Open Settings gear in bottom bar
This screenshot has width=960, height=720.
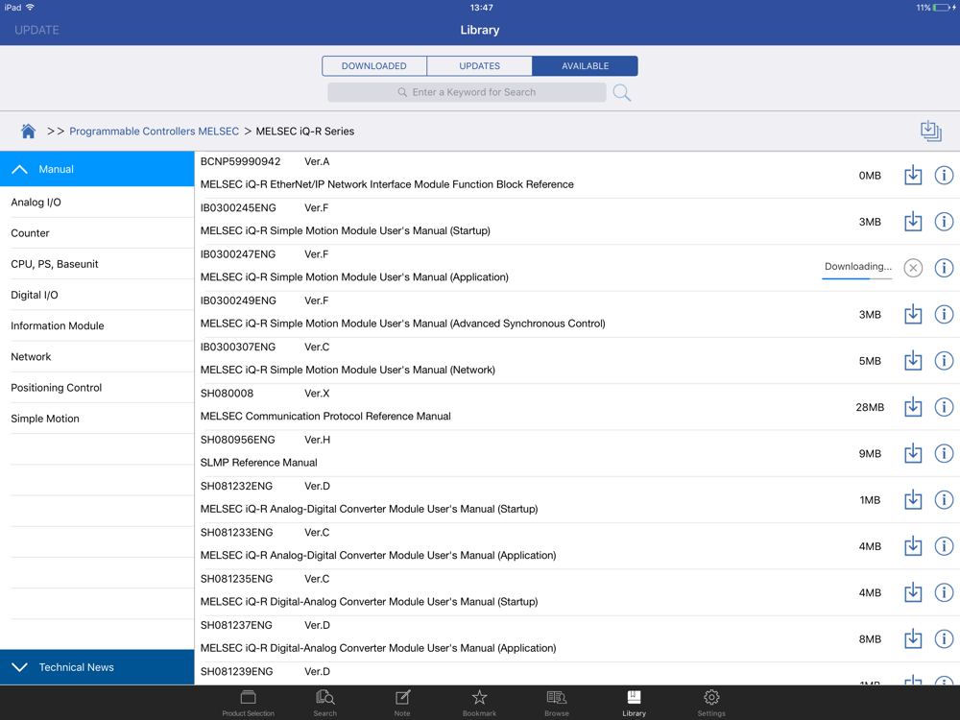pos(711,702)
